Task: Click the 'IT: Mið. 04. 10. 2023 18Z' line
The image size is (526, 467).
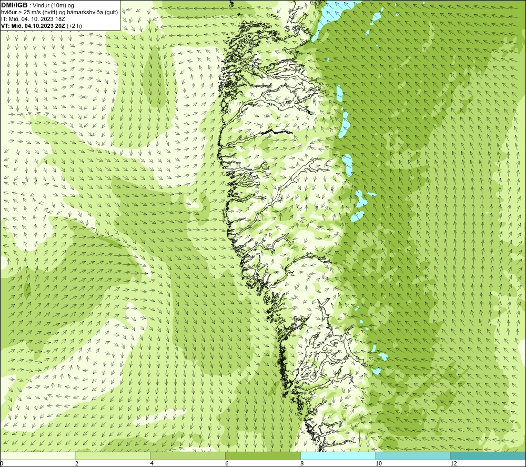Action: [x=33, y=19]
